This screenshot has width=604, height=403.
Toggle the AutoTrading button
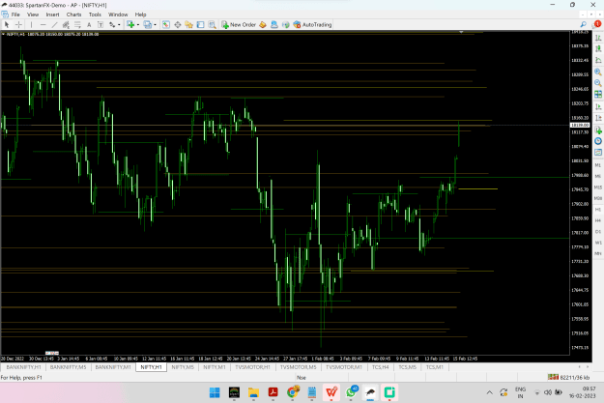pyautogui.click(x=312, y=25)
